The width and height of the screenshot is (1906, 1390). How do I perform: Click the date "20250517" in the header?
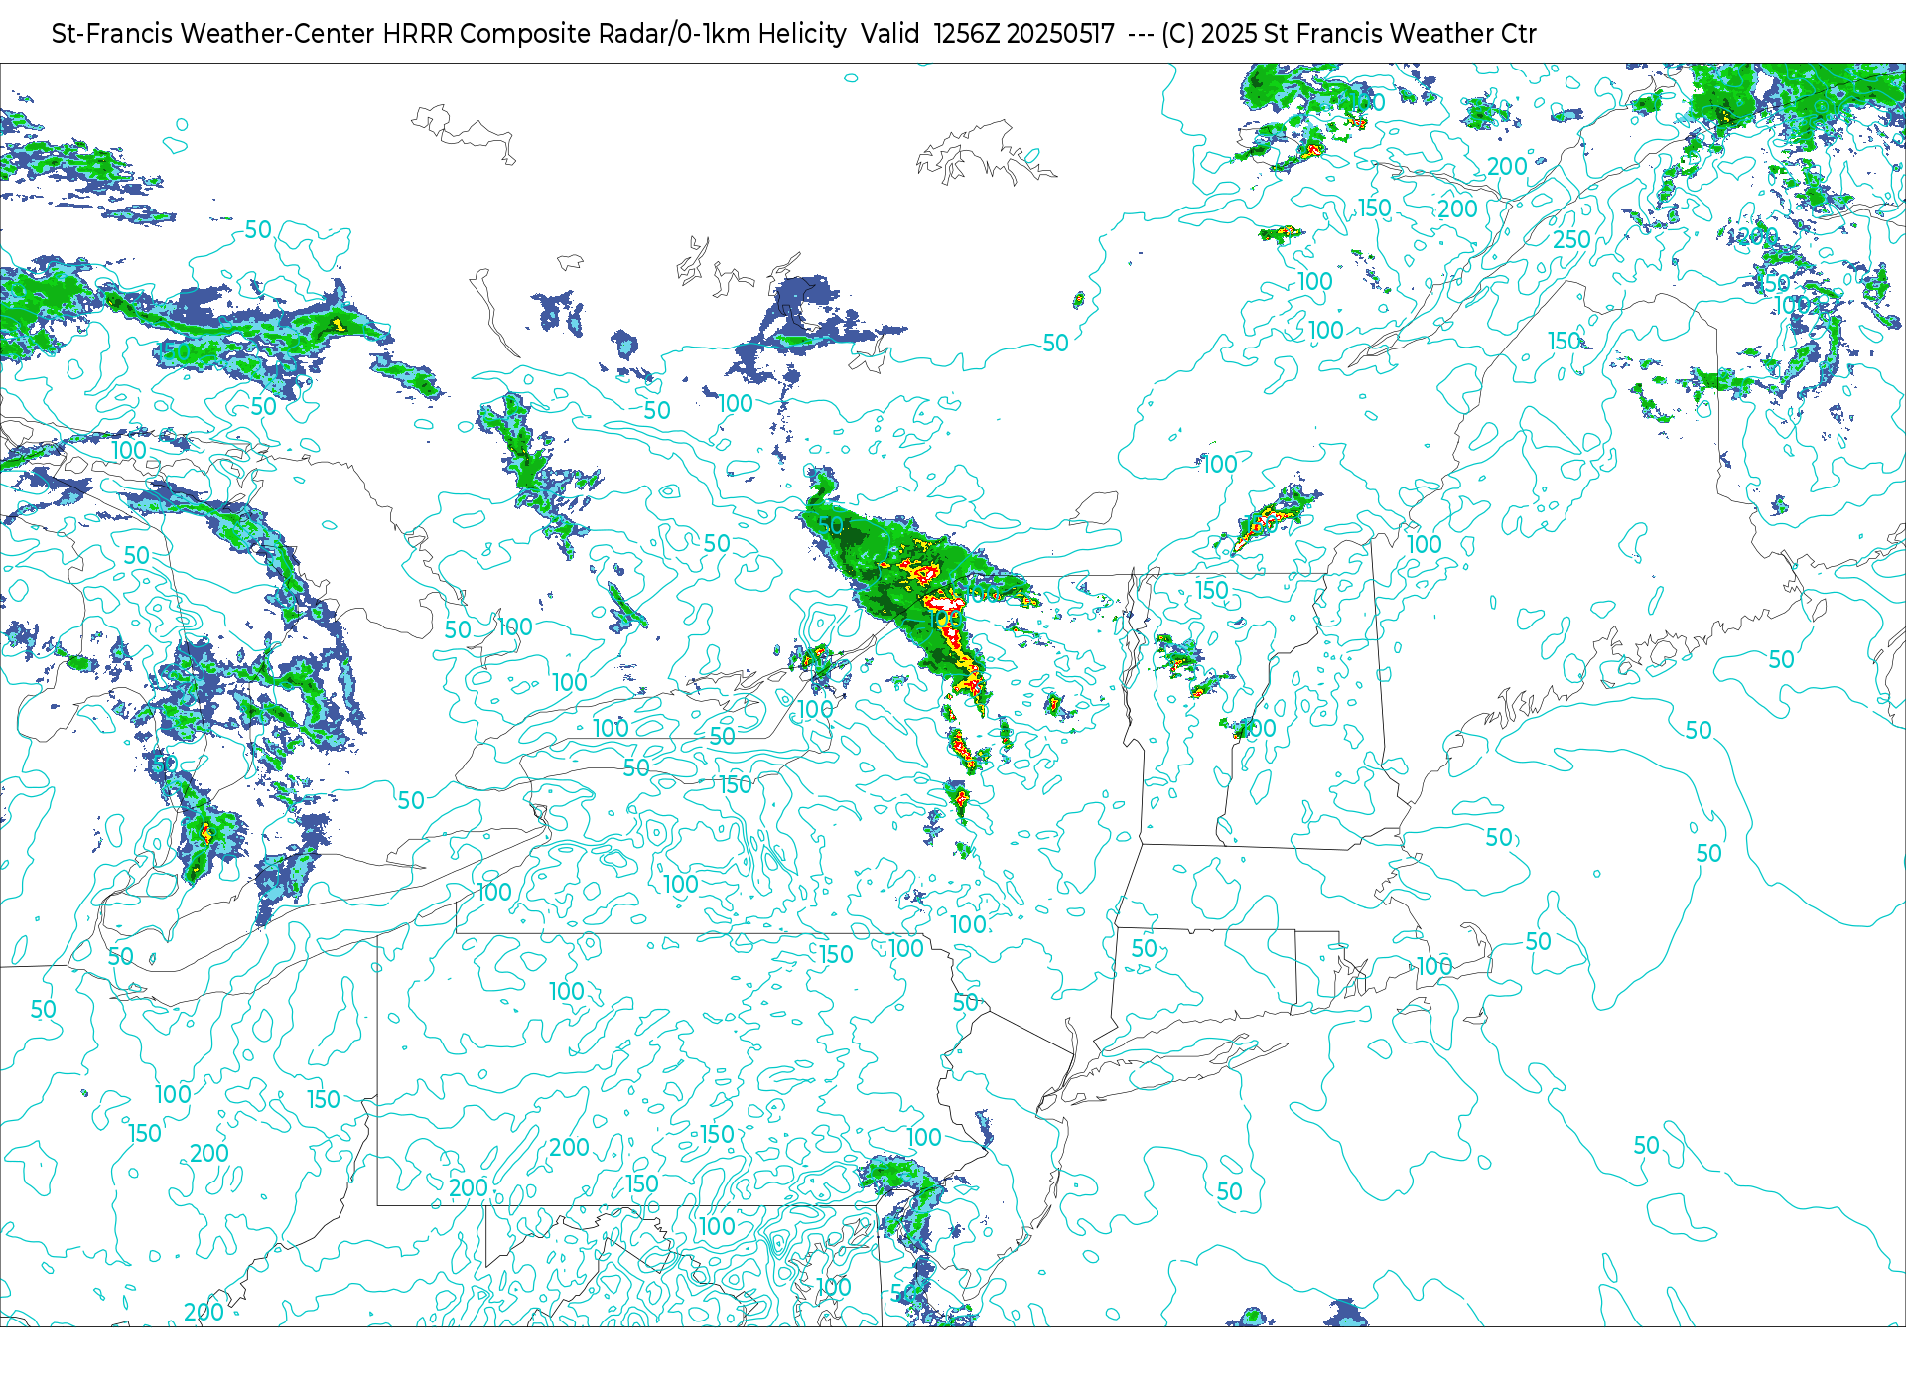click(1060, 34)
